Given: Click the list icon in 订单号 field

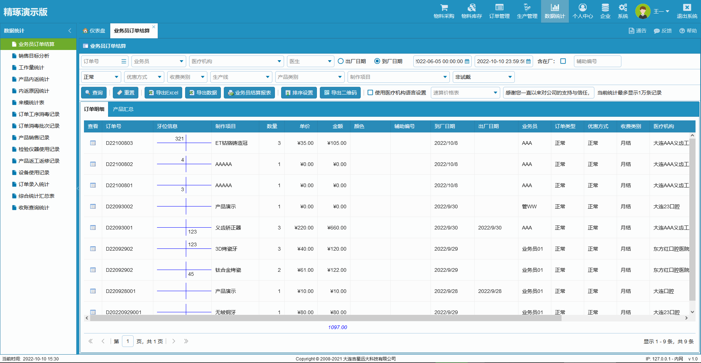Looking at the screenshot, I should tap(124, 61).
